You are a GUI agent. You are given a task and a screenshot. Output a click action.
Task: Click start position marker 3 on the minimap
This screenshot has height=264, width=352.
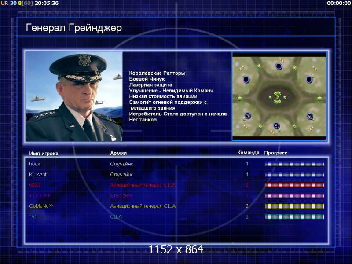point(247,116)
